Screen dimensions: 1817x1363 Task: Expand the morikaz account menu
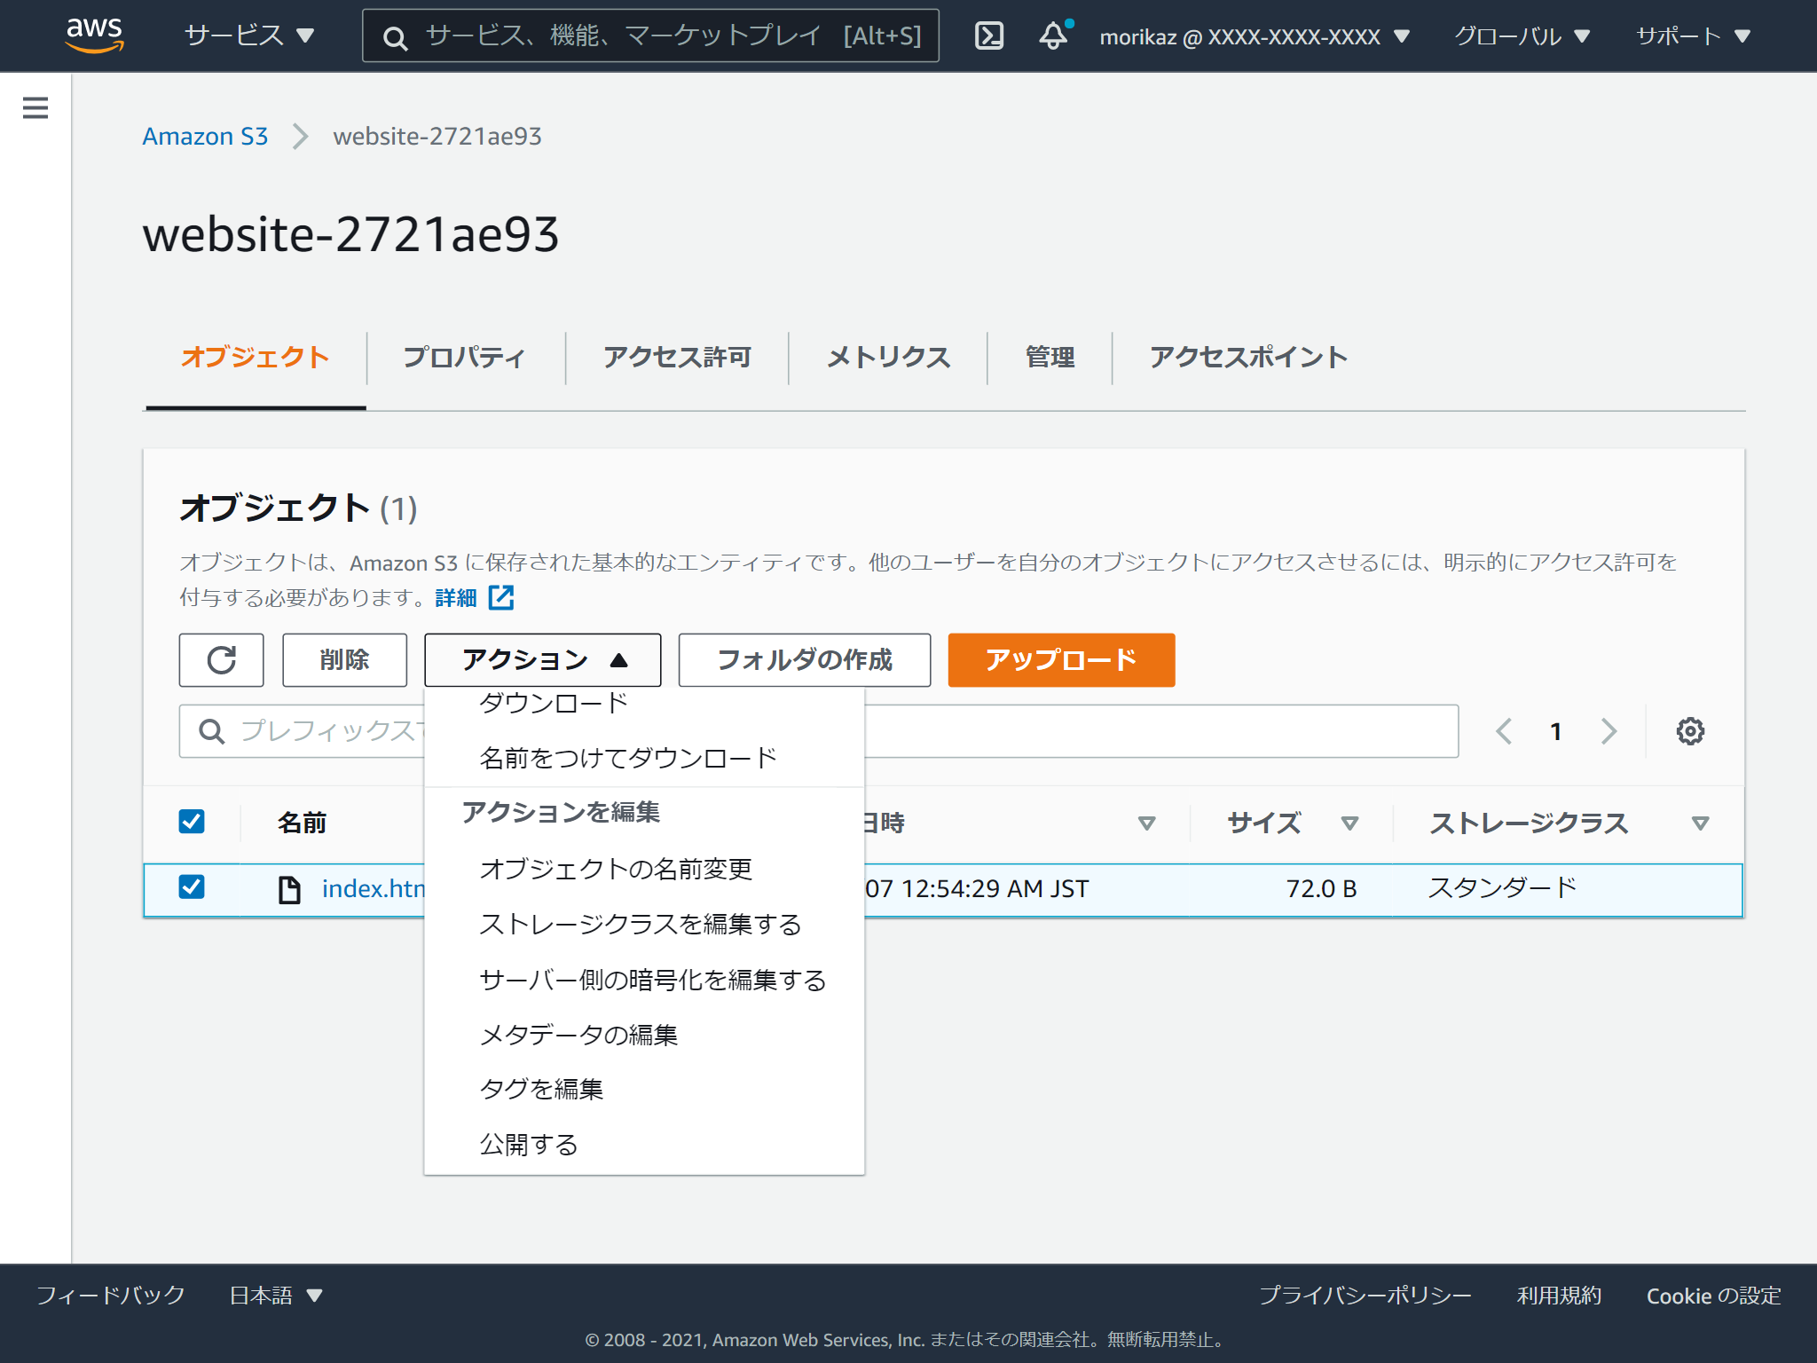coord(1249,35)
